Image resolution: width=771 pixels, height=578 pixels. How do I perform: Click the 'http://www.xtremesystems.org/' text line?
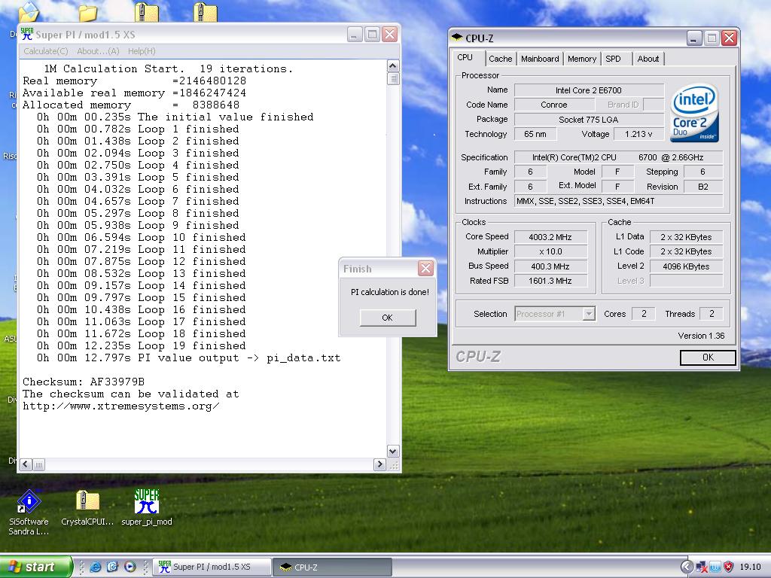coord(121,406)
